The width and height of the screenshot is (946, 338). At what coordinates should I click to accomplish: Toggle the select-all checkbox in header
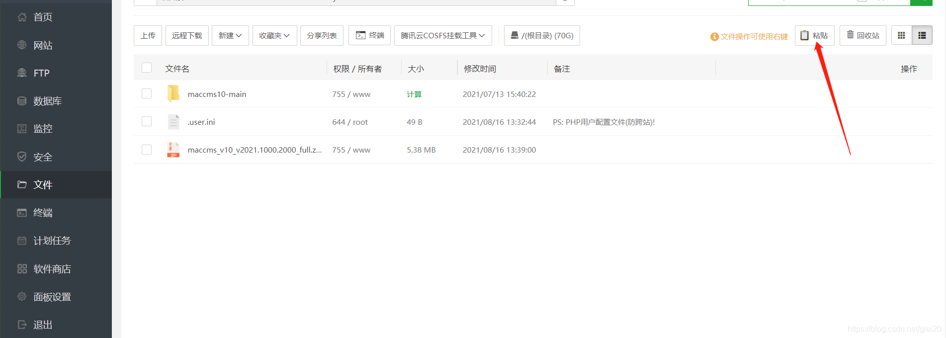pyautogui.click(x=147, y=68)
